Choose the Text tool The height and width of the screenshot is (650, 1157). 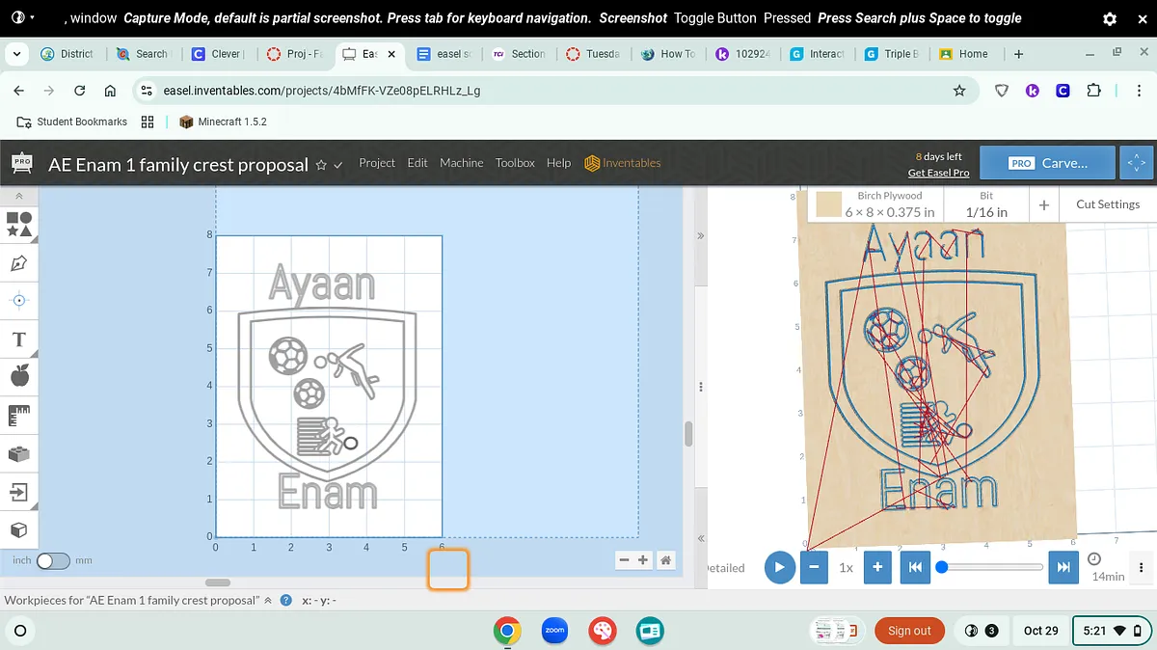point(19,339)
